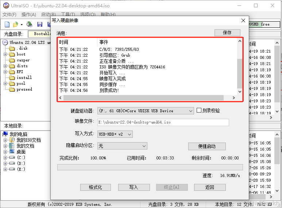Click the message log scroll-right arrow
The width and height of the screenshot is (282, 208).
pyautogui.click(x=234, y=98)
